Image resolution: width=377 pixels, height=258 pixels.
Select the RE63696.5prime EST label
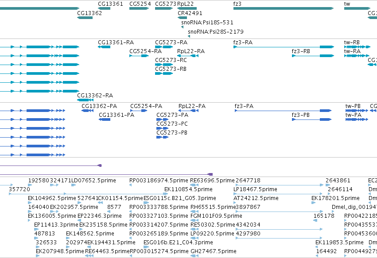point(212,181)
